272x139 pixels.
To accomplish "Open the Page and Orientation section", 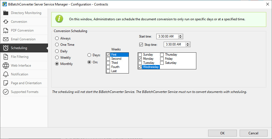I will [x=26, y=83].
